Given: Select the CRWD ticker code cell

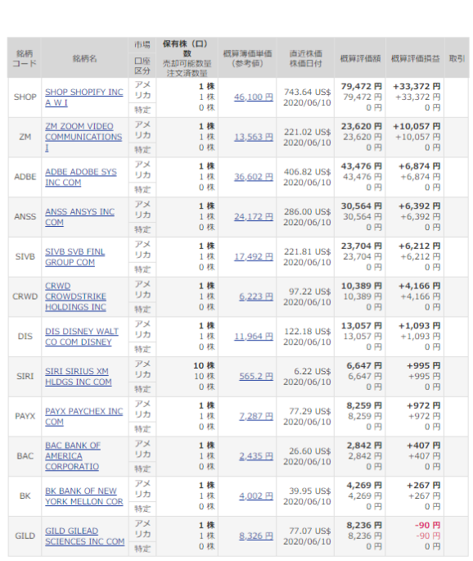Looking at the screenshot, I should (x=25, y=296).
